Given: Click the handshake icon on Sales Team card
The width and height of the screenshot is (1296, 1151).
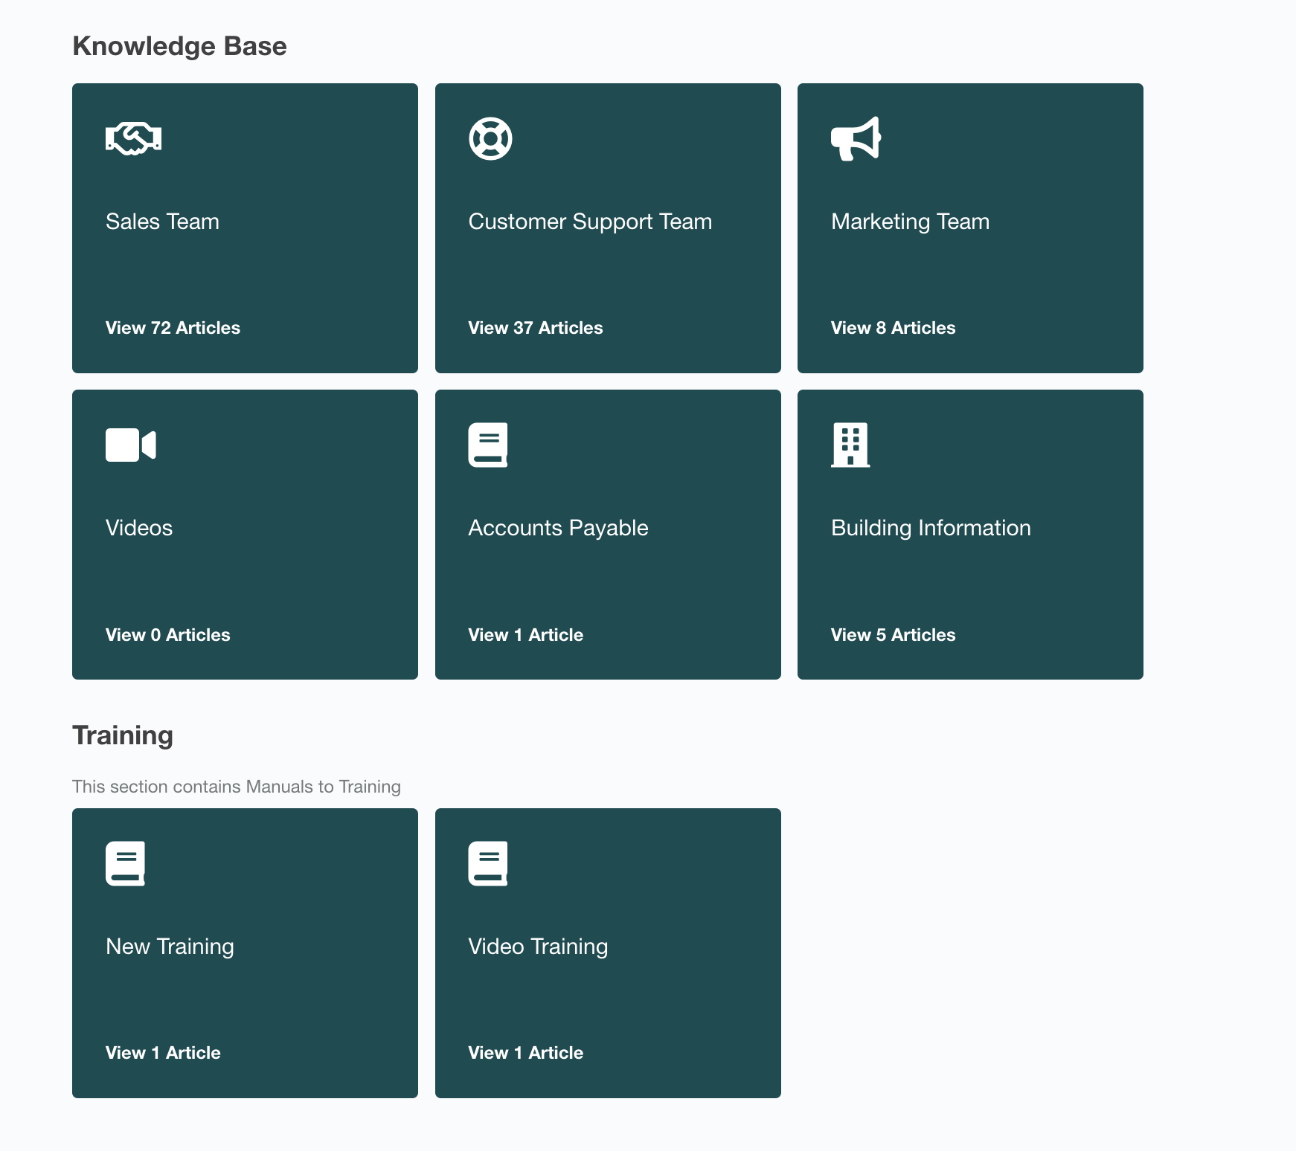Looking at the screenshot, I should pos(133,138).
